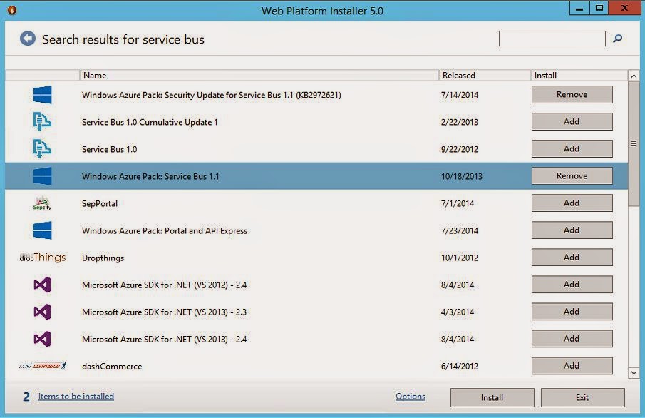This screenshot has width=645, height=418.
Task: Click release date 6/14/2012
Action: click(x=460, y=367)
